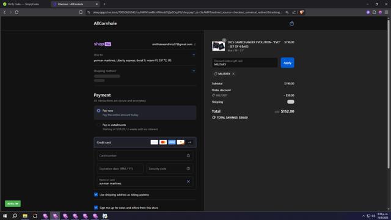Show the +4 more card types badge
Viewport: 391px width, 220px height.
(x=189, y=142)
